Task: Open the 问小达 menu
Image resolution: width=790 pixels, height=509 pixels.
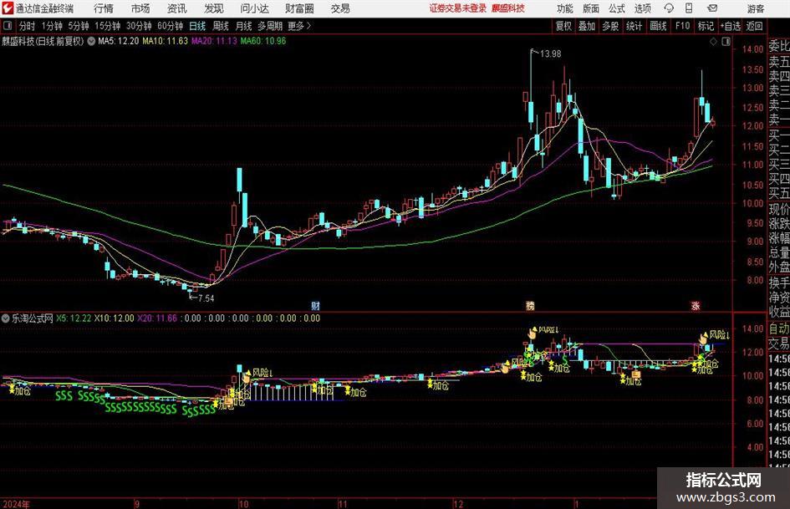Action: point(254,8)
